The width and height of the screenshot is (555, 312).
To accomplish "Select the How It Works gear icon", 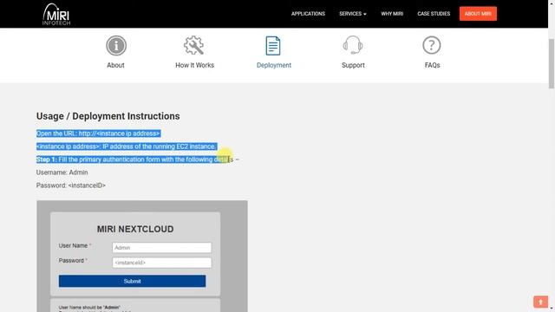I will (193, 45).
